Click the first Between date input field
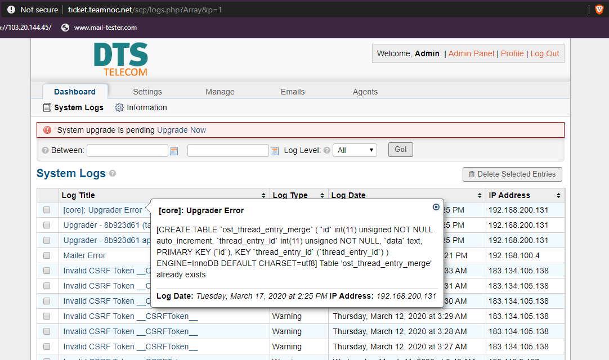 (127, 150)
